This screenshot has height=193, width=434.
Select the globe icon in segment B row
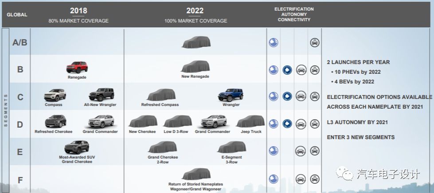coord(274,70)
